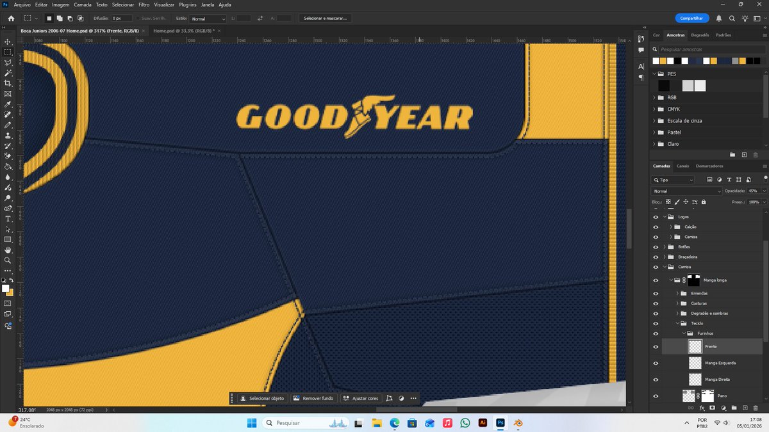Toggle visibility of Logos group
Image resolution: width=769 pixels, height=432 pixels.
(655, 217)
